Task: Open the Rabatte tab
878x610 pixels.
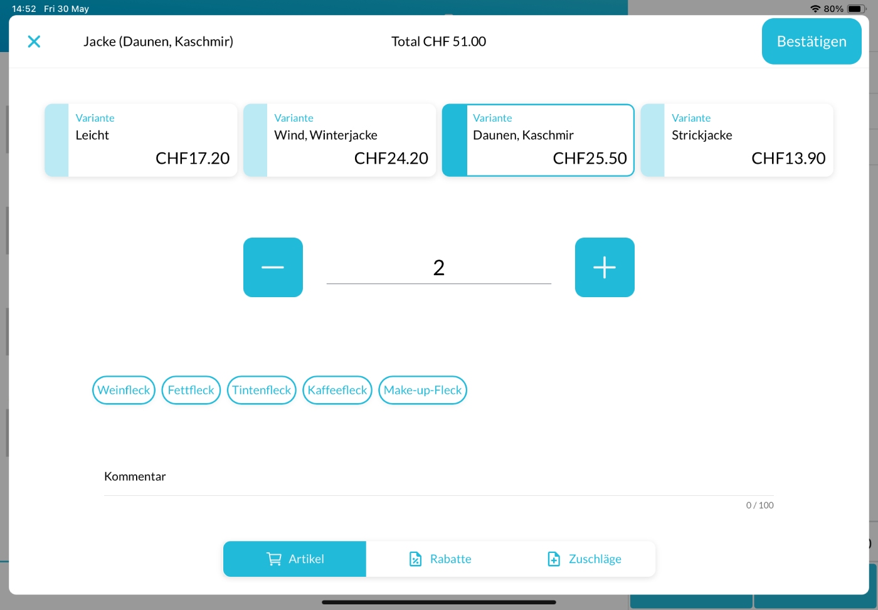Action: (x=439, y=559)
